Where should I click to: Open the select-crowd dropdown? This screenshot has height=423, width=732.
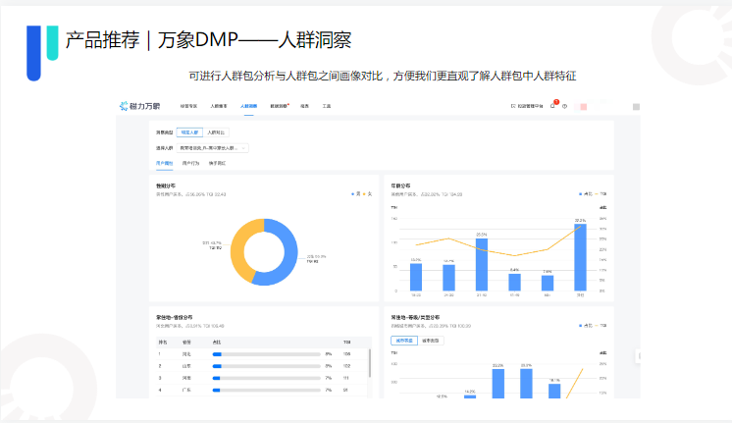(x=212, y=148)
